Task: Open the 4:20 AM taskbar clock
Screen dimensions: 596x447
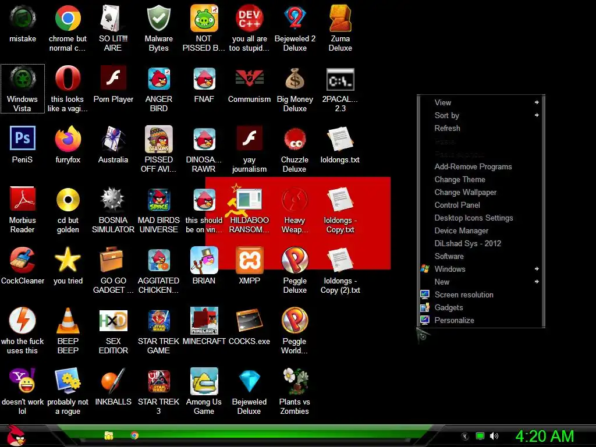Action: [544, 436]
